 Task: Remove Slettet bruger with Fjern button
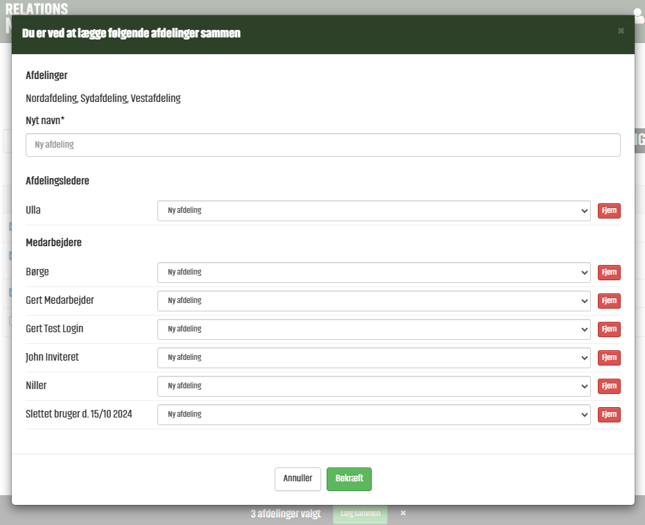pyautogui.click(x=609, y=415)
